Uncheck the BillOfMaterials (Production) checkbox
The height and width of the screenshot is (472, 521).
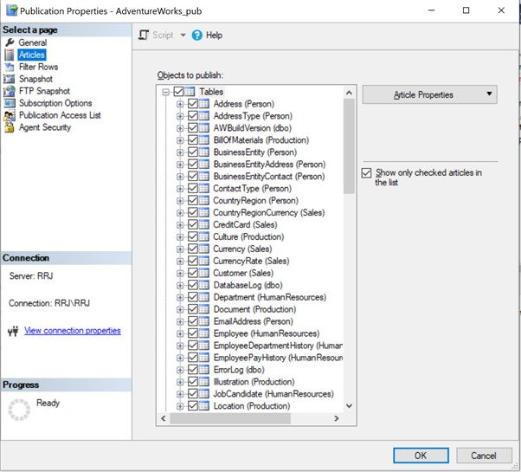pyautogui.click(x=193, y=140)
